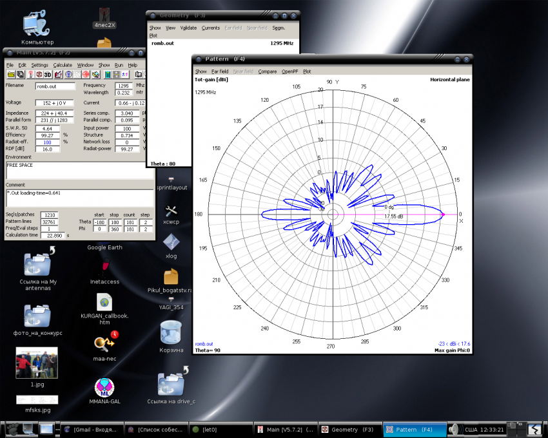Screen dimensions: 548x438
Task: Open the Корзина trash icon
Action: [171, 336]
